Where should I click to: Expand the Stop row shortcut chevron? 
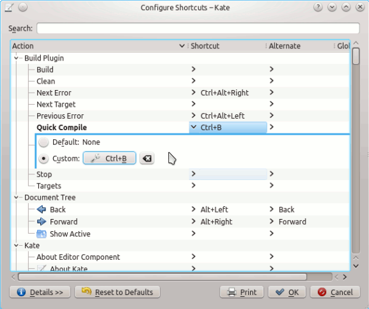coord(193,174)
